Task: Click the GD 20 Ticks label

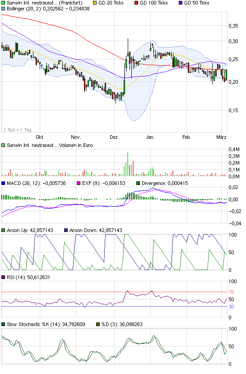Action: (x=111, y=3)
